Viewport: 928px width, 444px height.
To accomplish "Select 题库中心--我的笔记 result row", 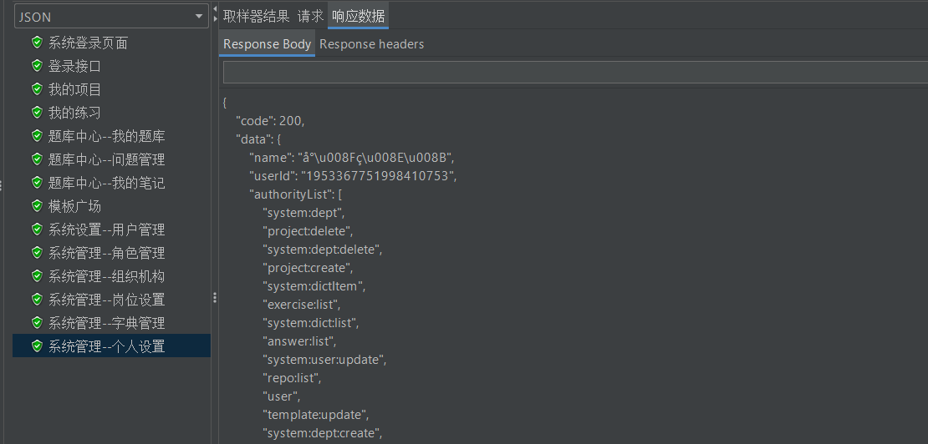I will [x=106, y=183].
